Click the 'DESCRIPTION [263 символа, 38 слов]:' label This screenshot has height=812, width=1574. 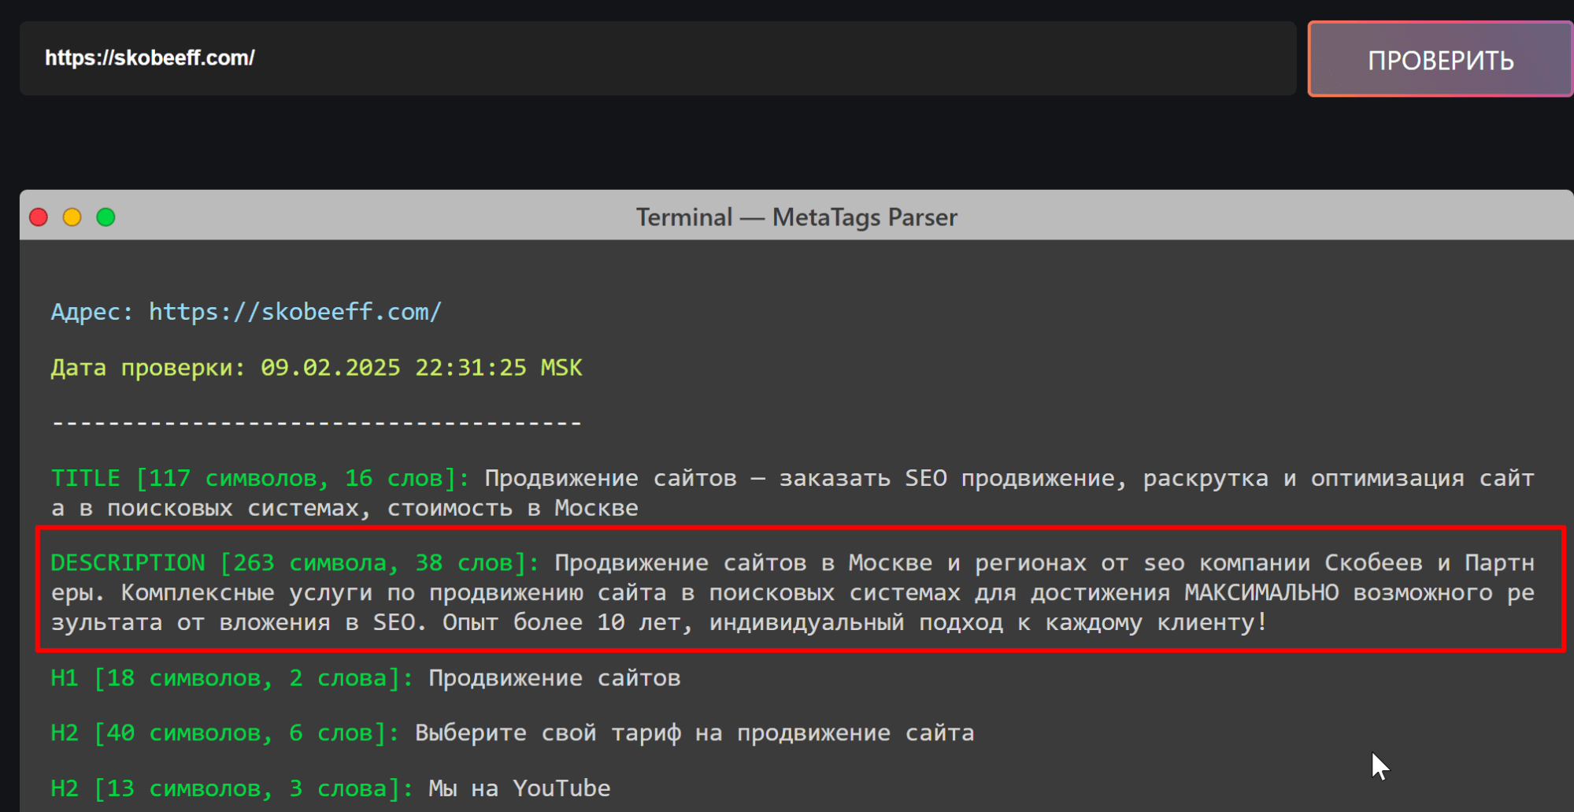295,563
